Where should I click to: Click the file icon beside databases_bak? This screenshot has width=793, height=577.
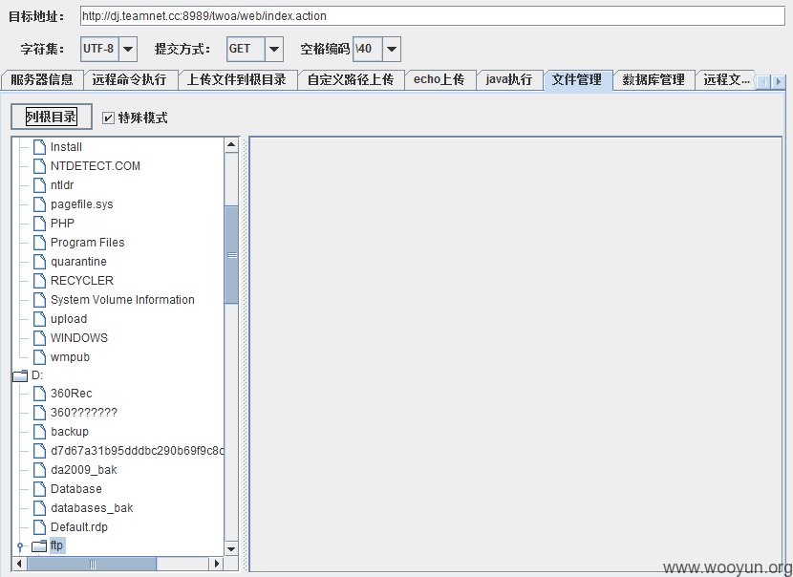click(x=39, y=507)
